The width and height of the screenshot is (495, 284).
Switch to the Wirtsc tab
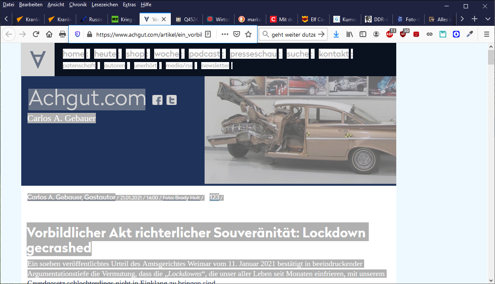(x=218, y=19)
